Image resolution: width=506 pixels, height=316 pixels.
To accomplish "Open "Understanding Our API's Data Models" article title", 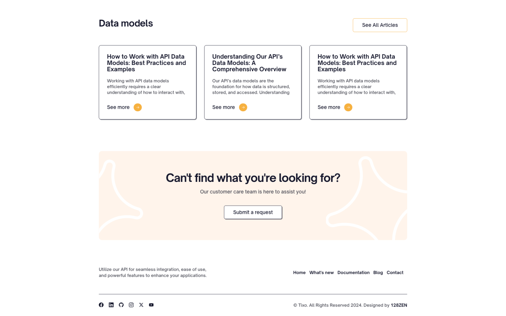I will [x=249, y=63].
